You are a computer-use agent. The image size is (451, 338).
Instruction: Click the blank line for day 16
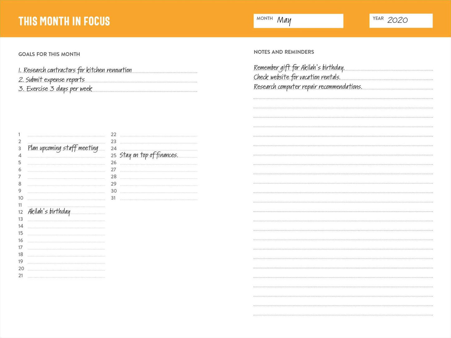click(x=66, y=240)
